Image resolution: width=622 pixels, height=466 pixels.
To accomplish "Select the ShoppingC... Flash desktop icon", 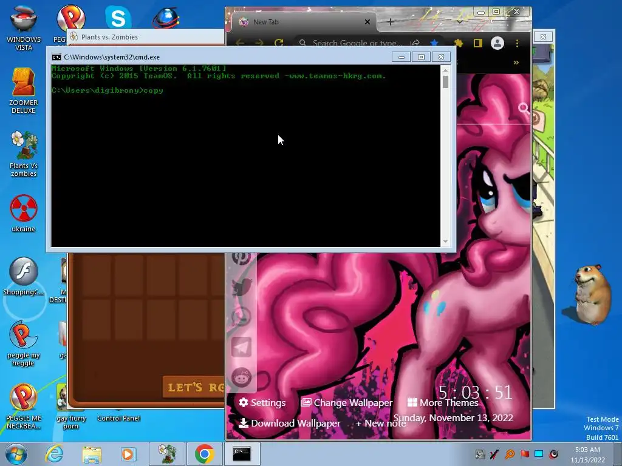I will pos(24,276).
